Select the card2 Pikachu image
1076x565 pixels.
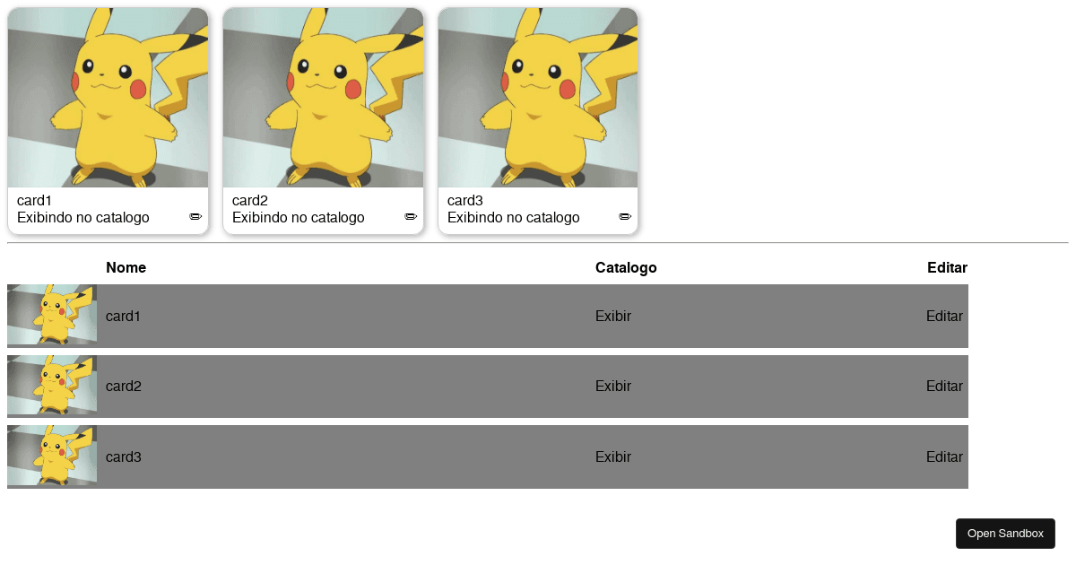[x=323, y=99]
